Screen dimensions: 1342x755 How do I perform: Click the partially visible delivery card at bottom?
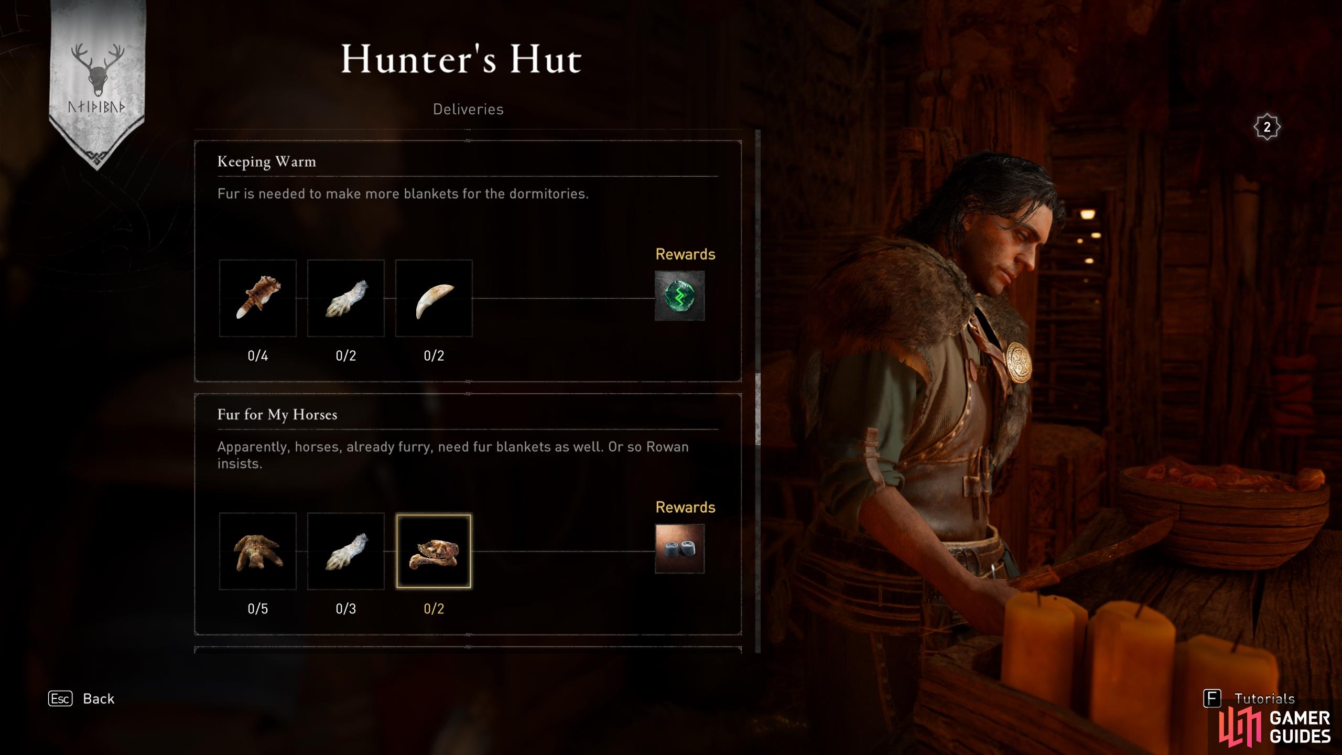pyautogui.click(x=468, y=650)
